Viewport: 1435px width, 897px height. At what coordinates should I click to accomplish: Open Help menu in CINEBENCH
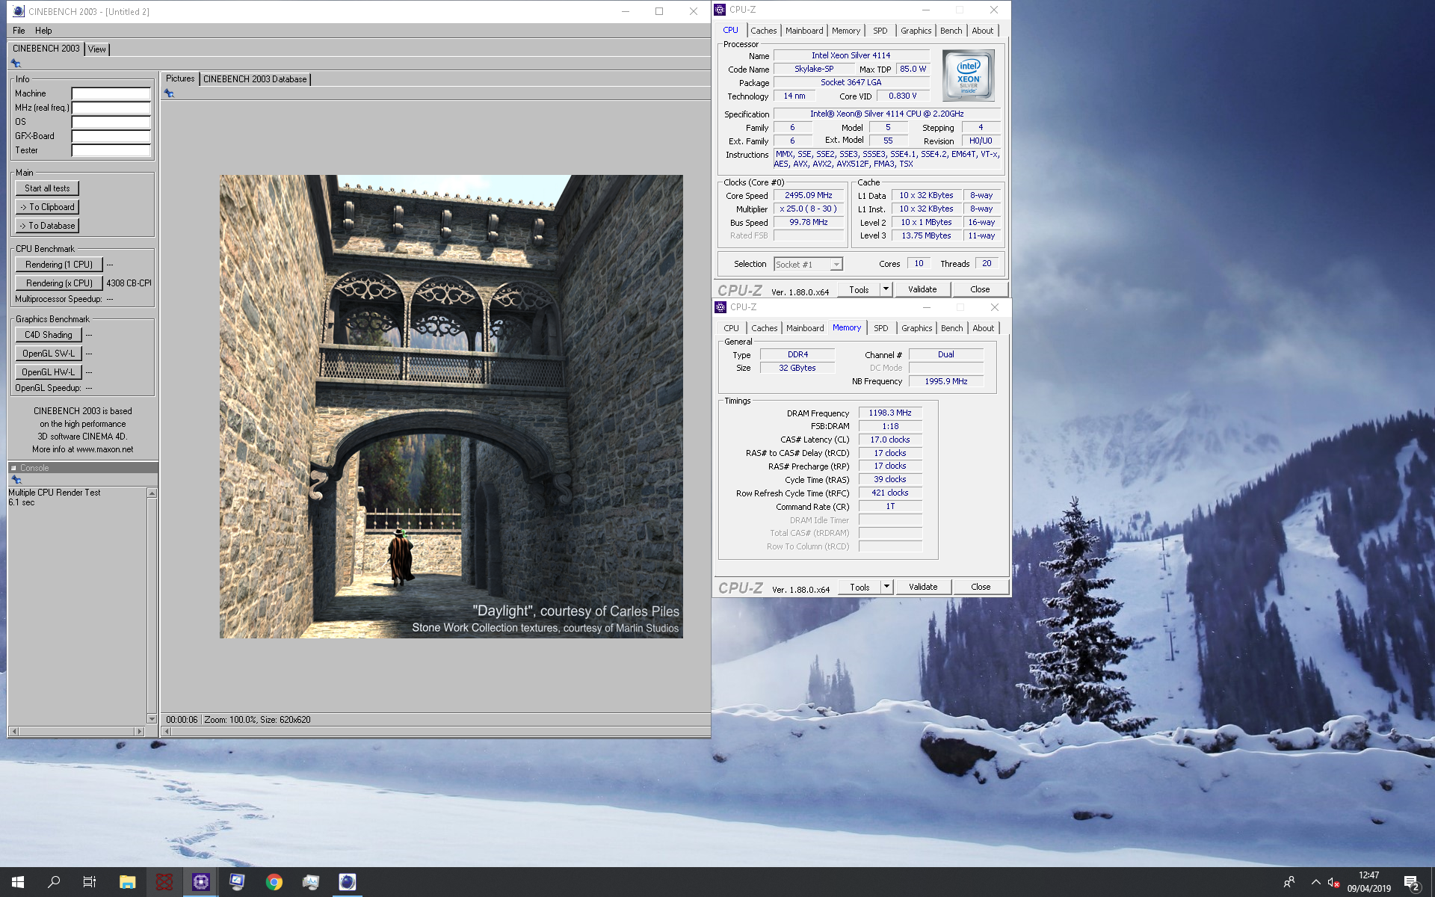43,31
